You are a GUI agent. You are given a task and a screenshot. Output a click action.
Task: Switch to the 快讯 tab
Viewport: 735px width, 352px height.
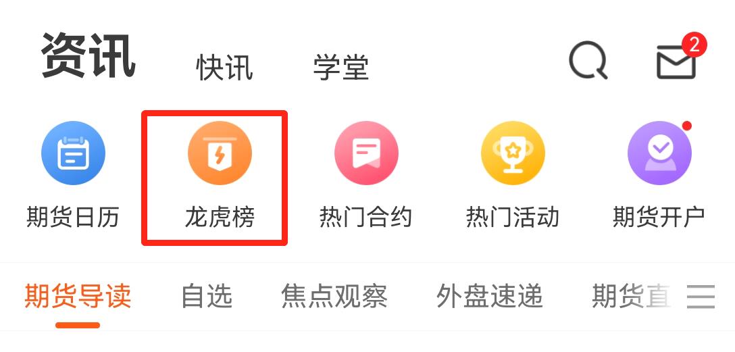coord(224,67)
